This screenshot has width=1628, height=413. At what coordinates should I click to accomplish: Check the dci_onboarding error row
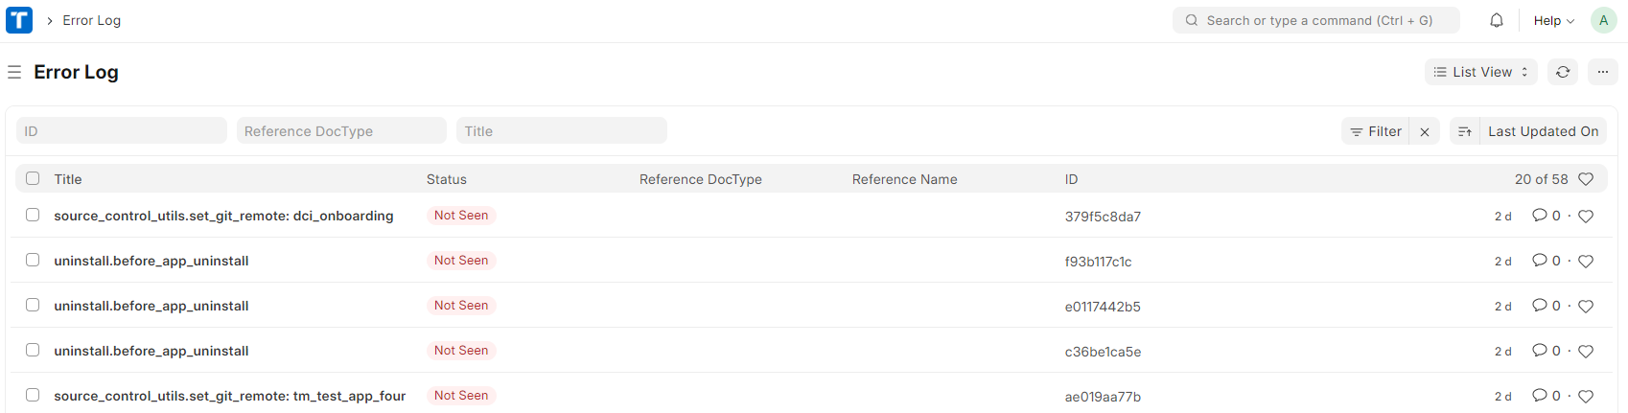(33, 215)
